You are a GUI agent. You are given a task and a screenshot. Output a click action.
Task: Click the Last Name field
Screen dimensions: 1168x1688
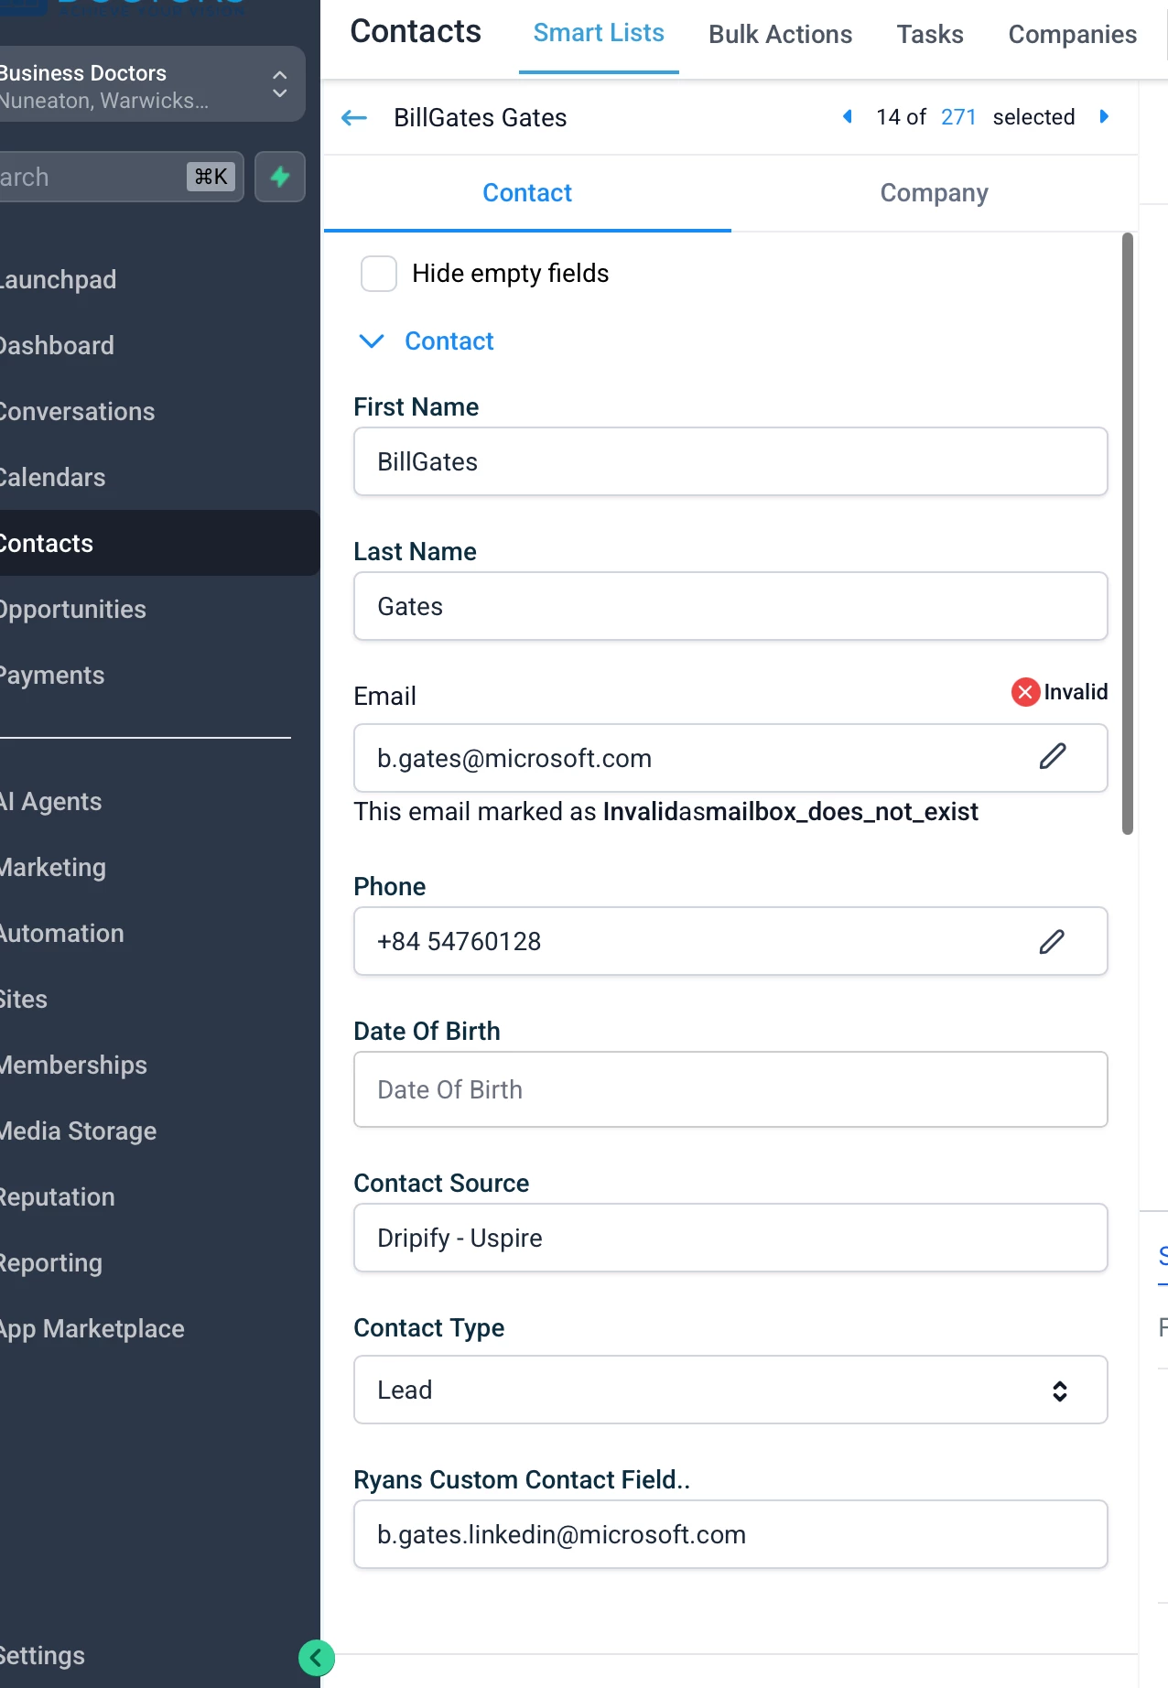[730, 606]
